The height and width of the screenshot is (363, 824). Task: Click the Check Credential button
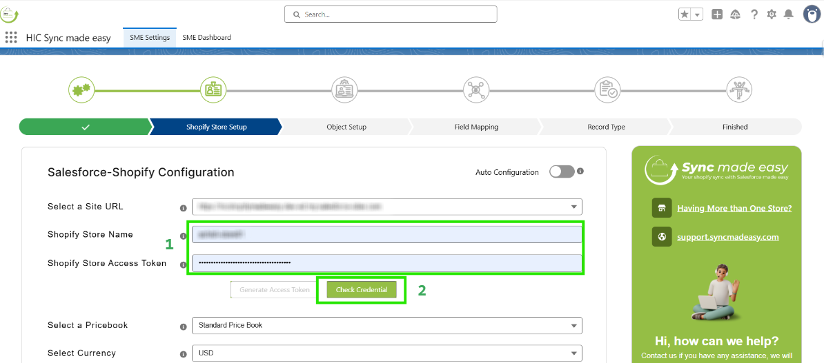tap(362, 289)
